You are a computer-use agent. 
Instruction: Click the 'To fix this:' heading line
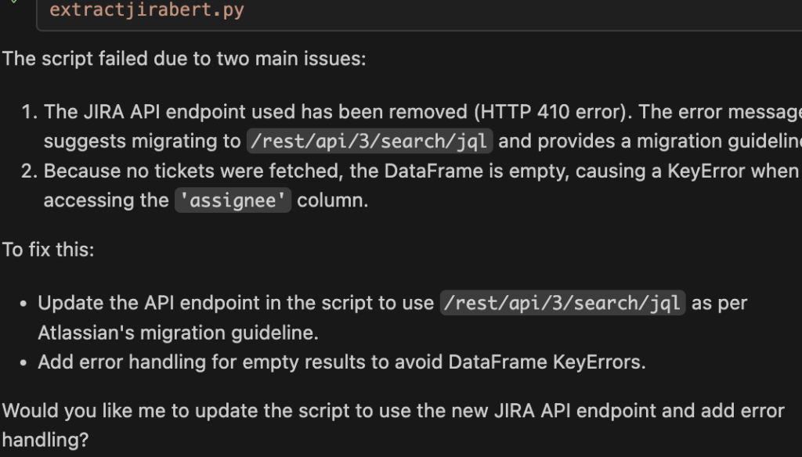[x=49, y=250]
